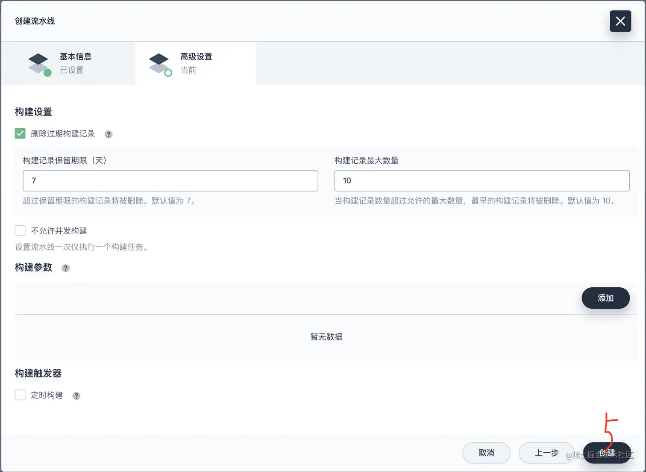Click the 暂无数据 empty table text
646x472 pixels.
[326, 337]
